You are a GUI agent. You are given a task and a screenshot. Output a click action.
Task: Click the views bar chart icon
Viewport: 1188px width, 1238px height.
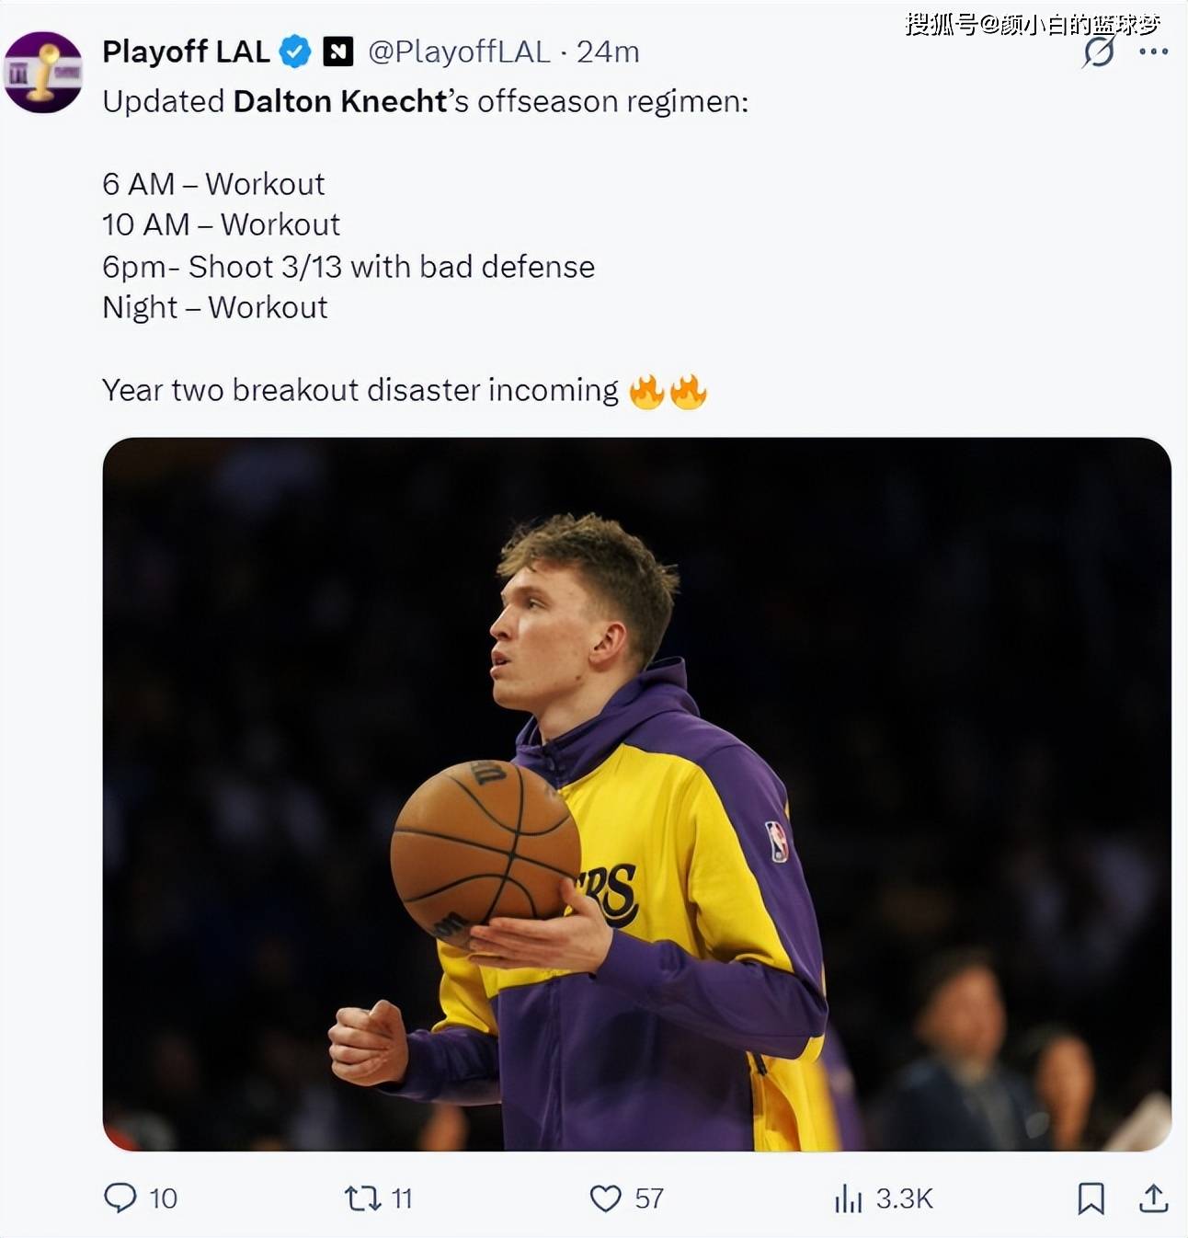(848, 1198)
